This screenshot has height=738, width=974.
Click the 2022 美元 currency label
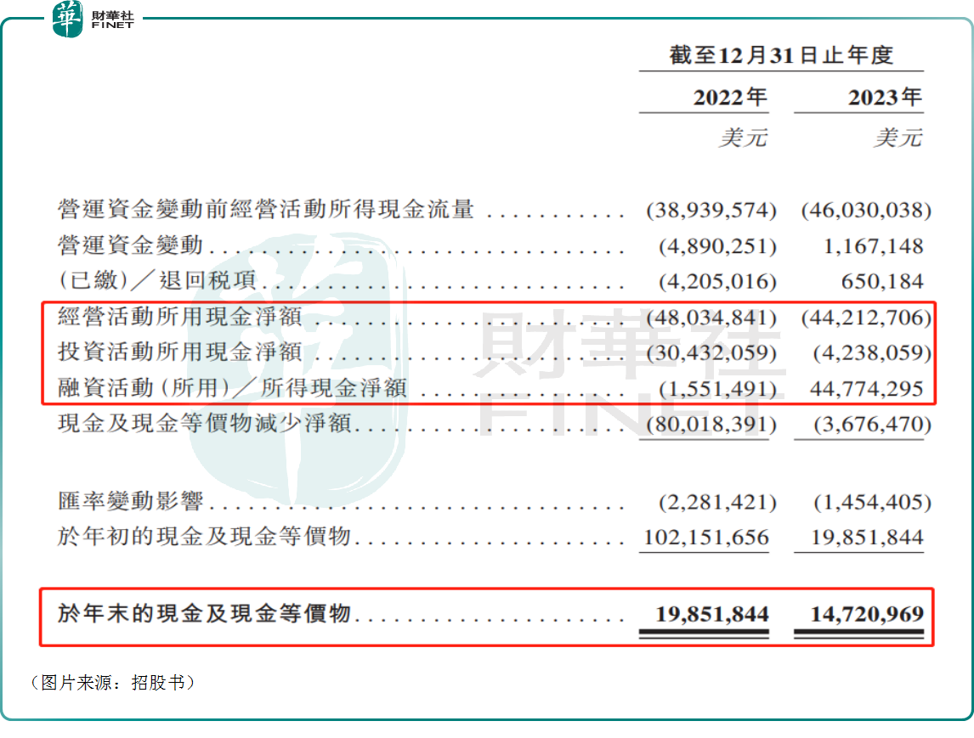click(x=743, y=138)
